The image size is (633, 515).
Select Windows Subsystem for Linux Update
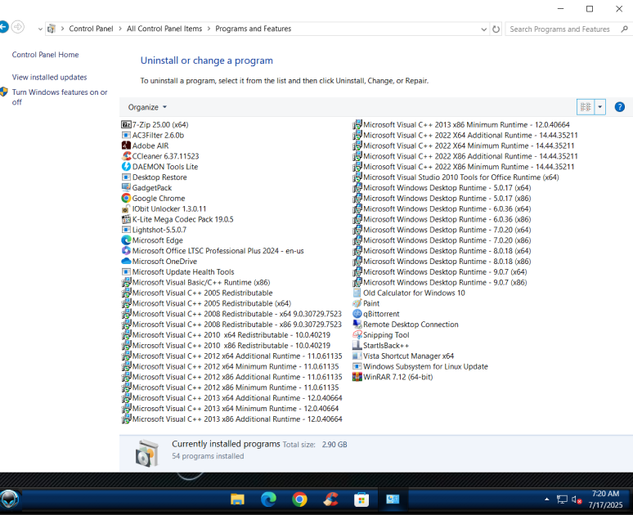[420, 366]
